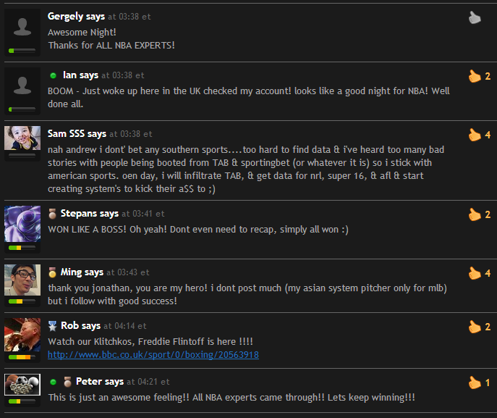Like Rob's Klitchkos comment
Image resolution: width=497 pixels, height=418 pixels.
tap(475, 327)
